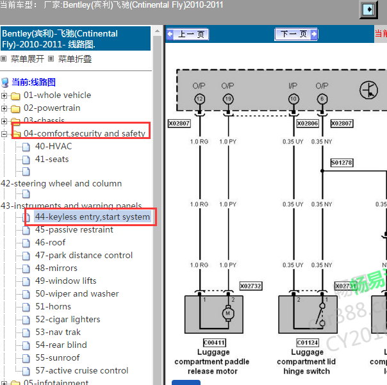This screenshot has width=387, height=385.
Task: Expand the 02-powertrain folder
Action: click(x=4, y=109)
